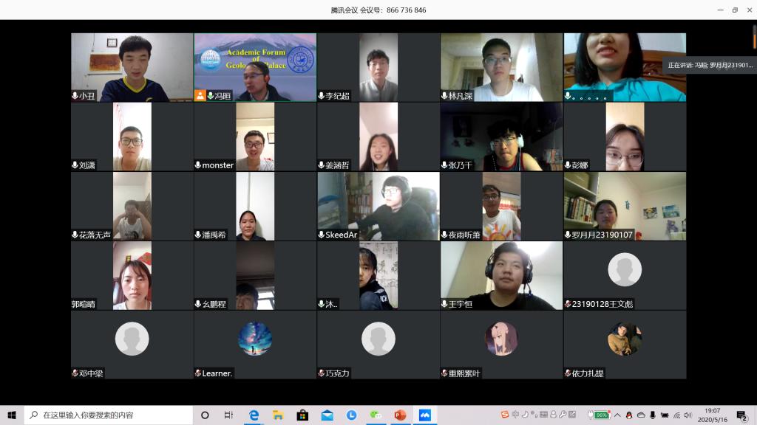Viewport: 757px width, 425px height.
Task: Click the Windows Start button
Action: (x=12, y=415)
